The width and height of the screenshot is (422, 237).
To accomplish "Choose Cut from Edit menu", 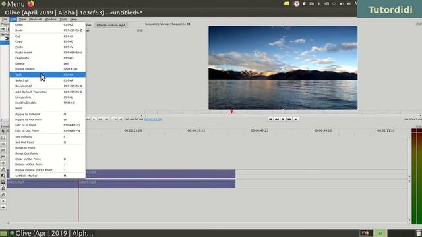I will click(x=47, y=36).
